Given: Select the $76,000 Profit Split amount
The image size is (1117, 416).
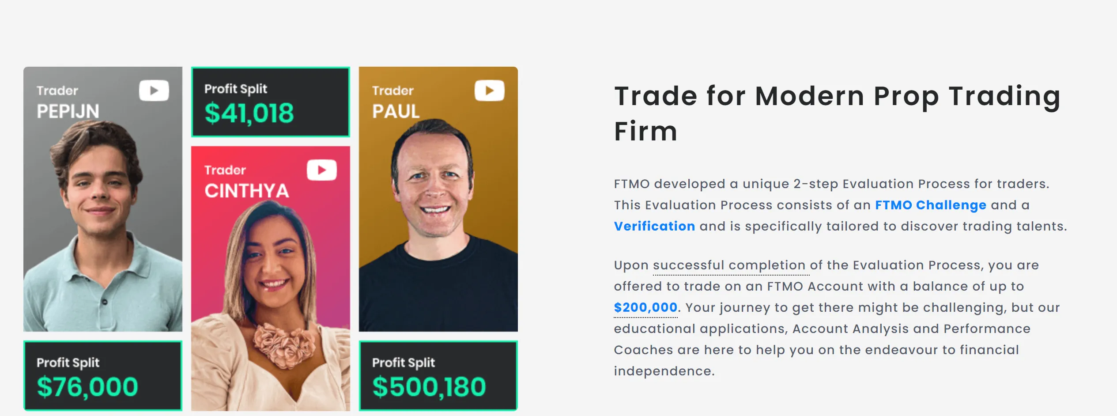Looking at the screenshot, I should point(87,387).
